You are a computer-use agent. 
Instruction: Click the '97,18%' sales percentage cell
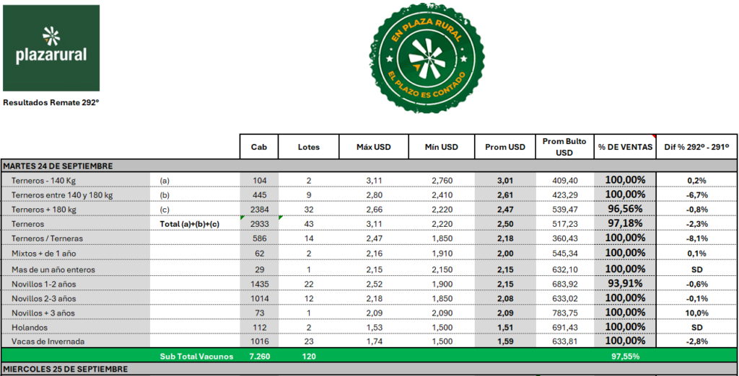625,223
